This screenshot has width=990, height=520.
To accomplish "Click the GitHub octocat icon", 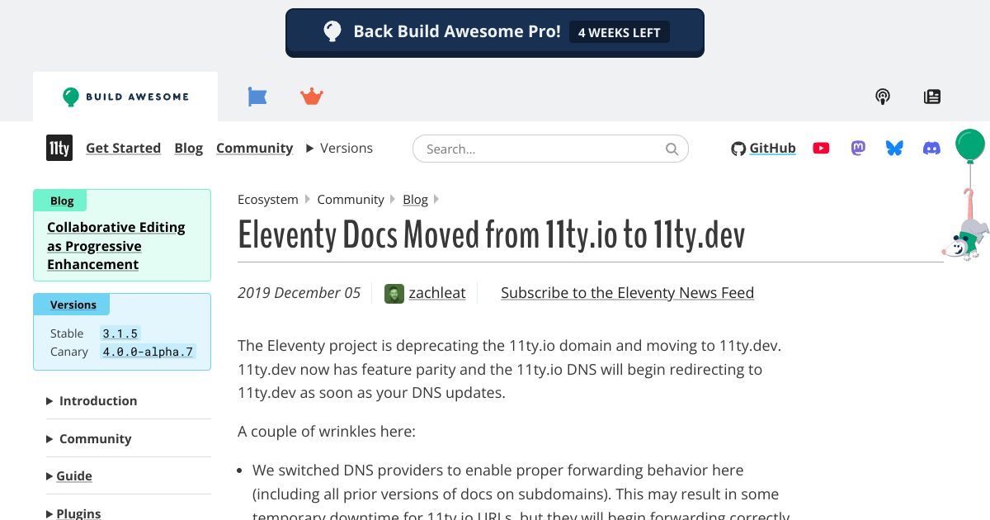I will point(738,149).
